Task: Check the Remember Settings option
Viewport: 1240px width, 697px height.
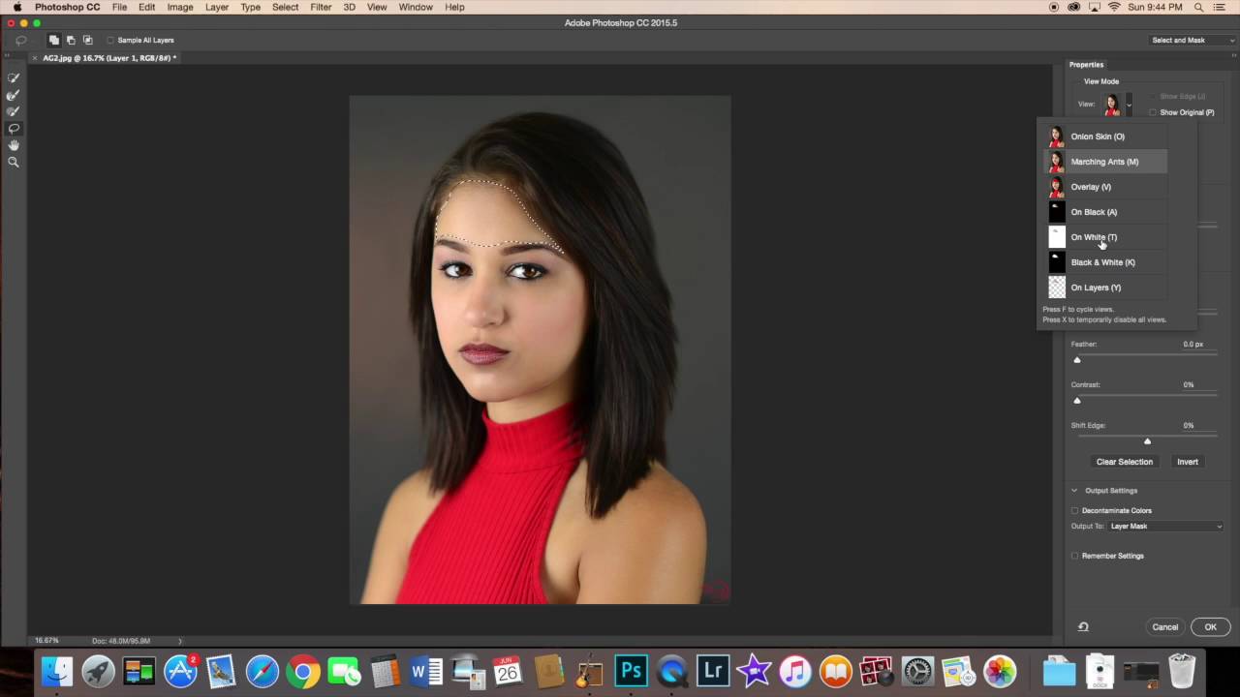Action: [1074, 556]
